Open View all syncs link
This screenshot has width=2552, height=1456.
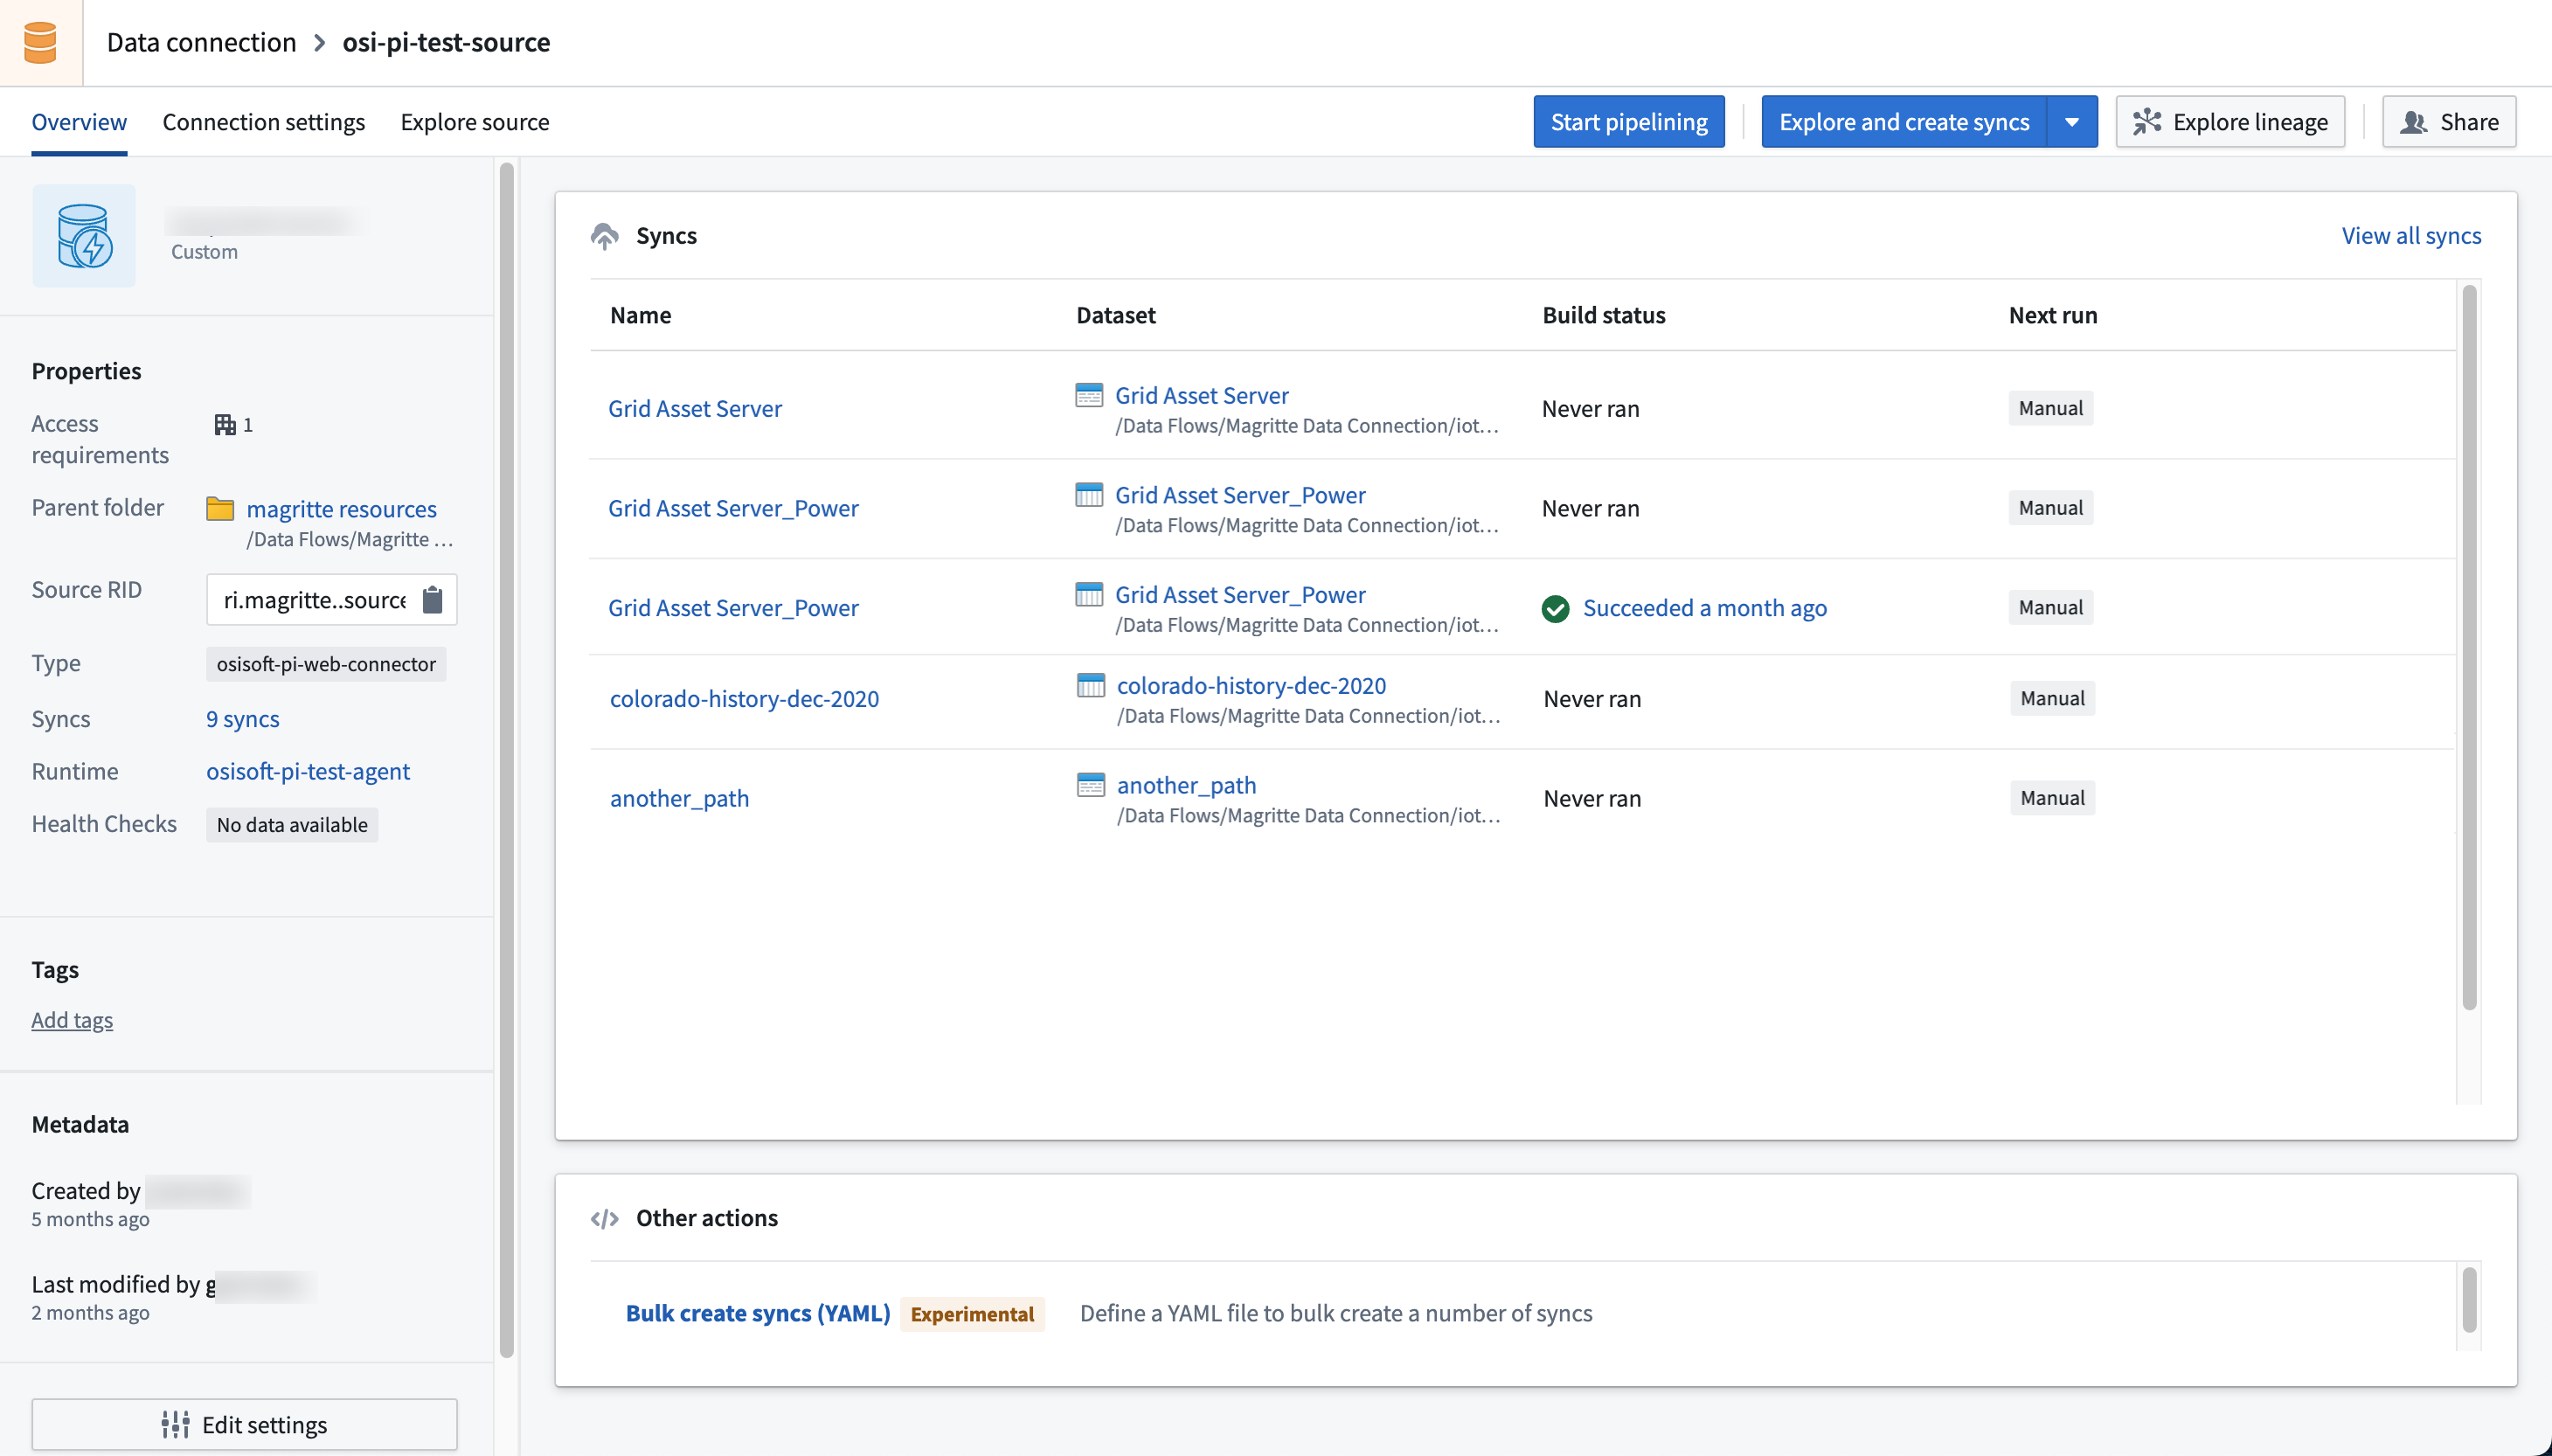tap(2411, 236)
